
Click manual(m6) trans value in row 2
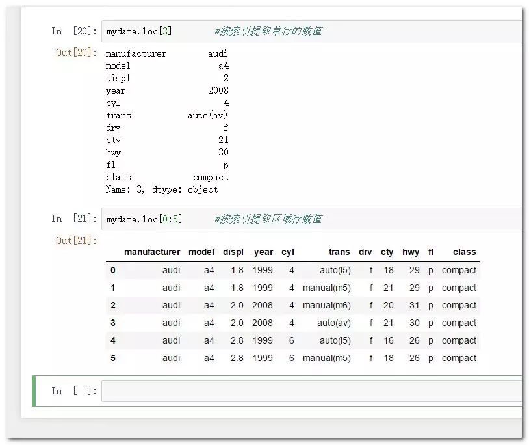[327, 306]
